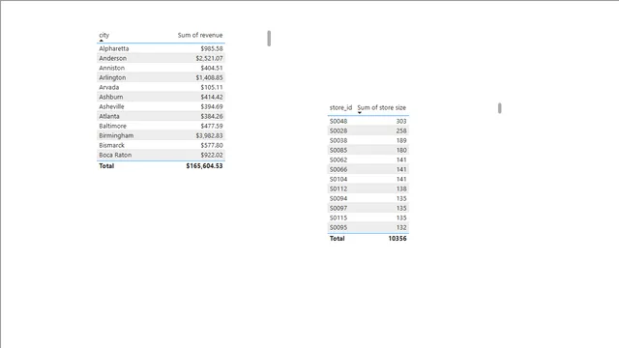Click the $414.42 revenue value

tap(212, 97)
